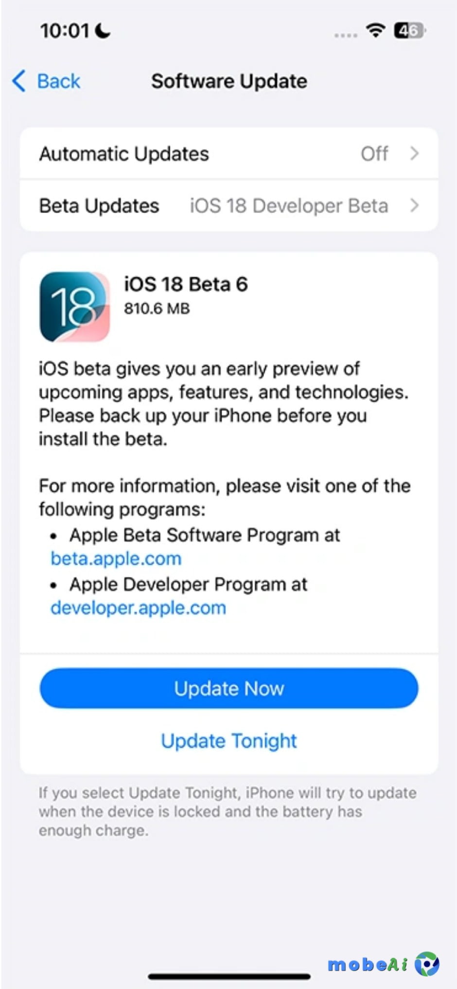
Task: Open Automatic Updates Off setting
Action: click(374, 154)
